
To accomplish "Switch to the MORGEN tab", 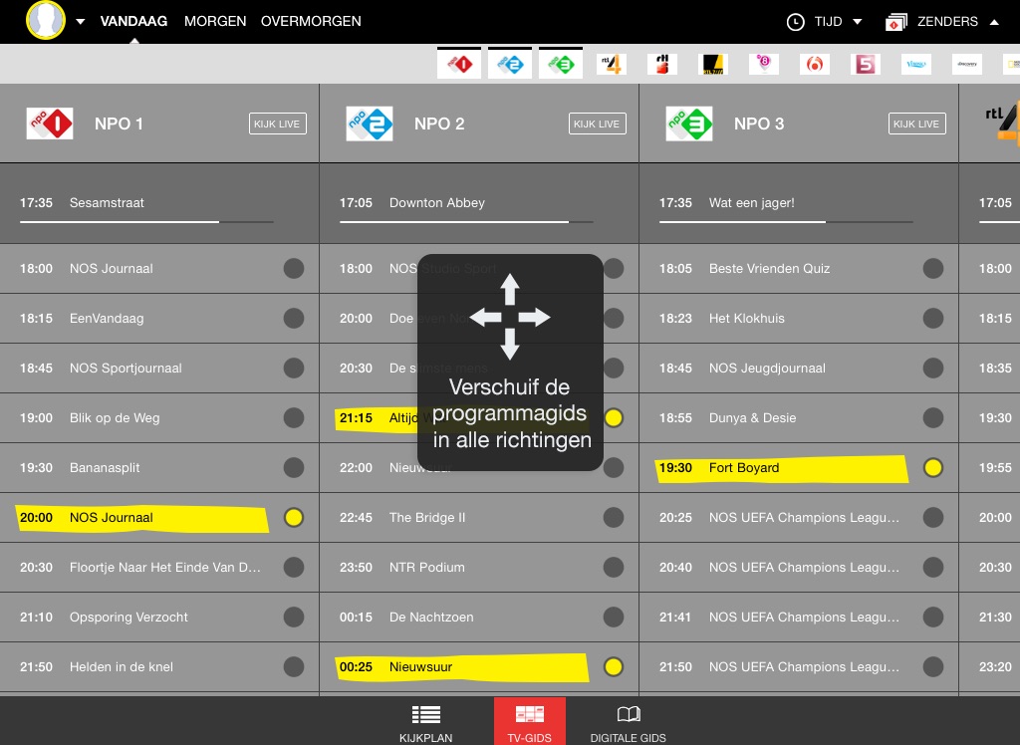I will tap(215, 22).
